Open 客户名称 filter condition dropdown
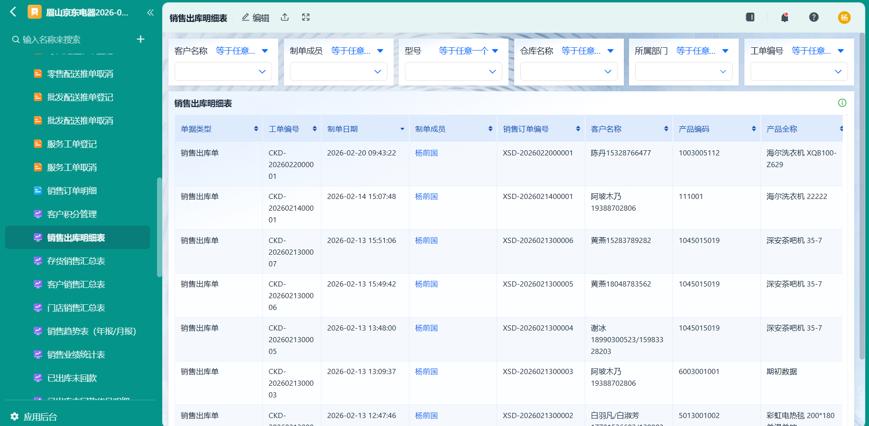869x426 pixels. point(242,51)
